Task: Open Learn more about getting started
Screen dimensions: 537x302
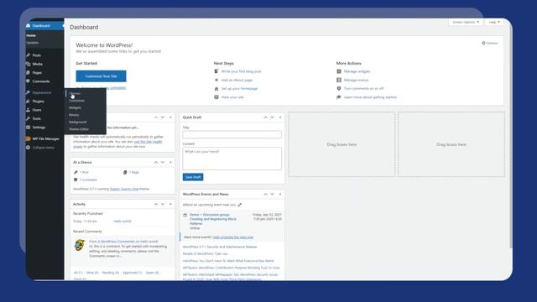Action: click(x=370, y=97)
